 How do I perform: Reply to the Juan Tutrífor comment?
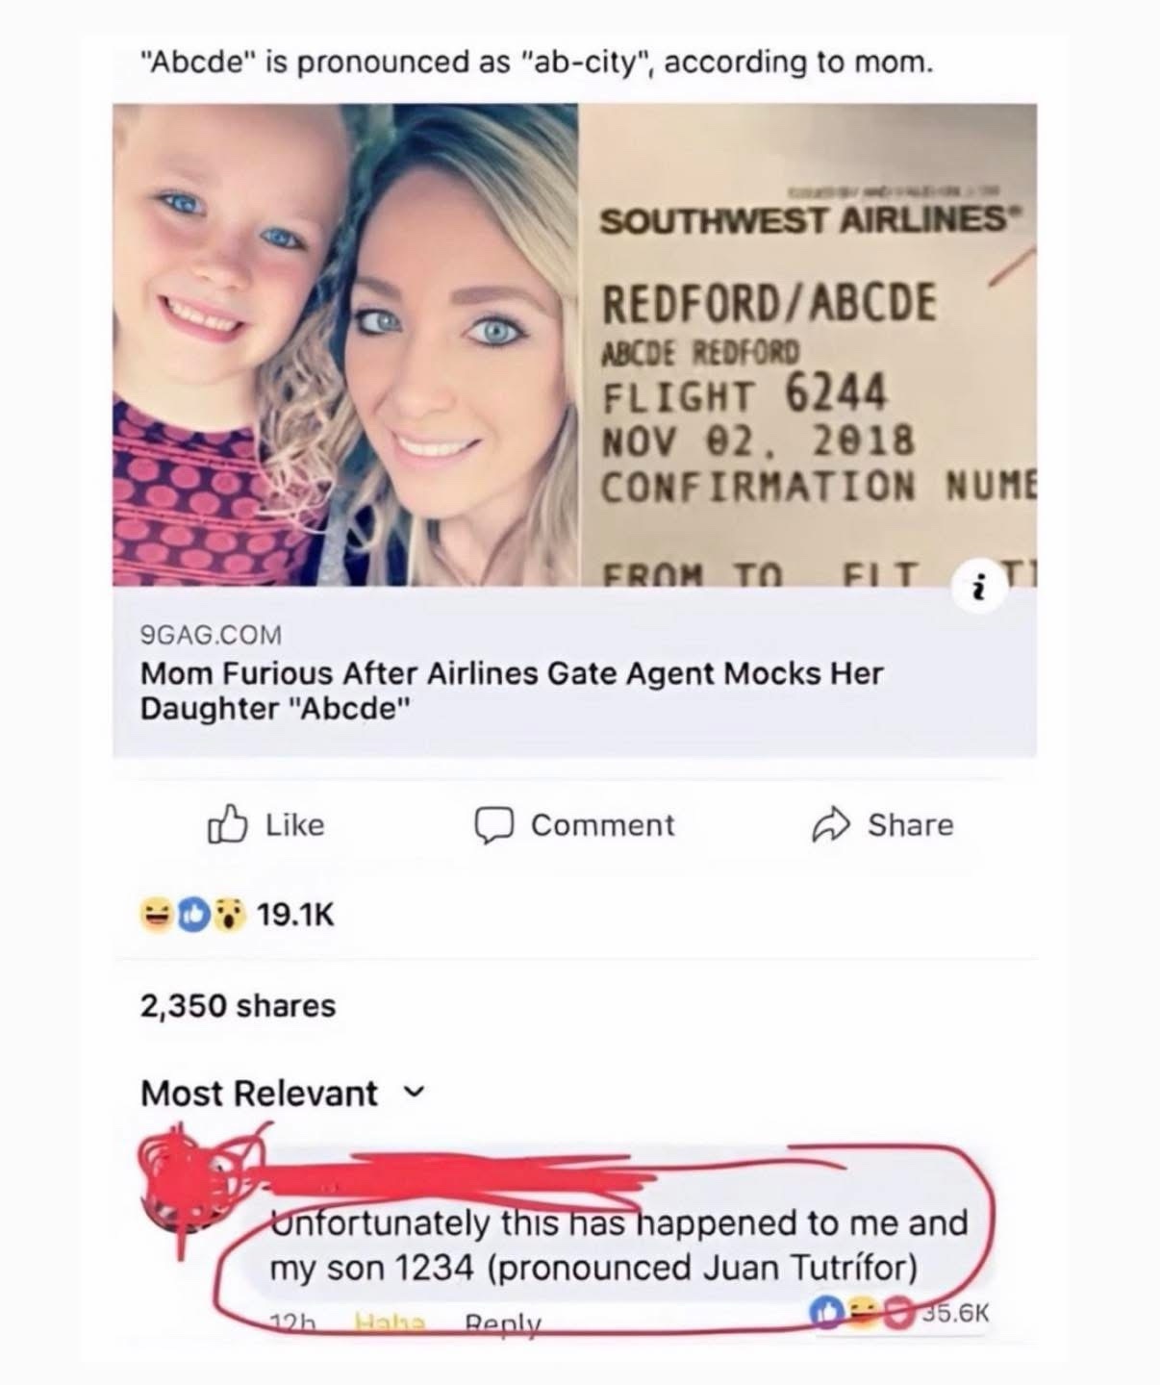(x=502, y=1322)
